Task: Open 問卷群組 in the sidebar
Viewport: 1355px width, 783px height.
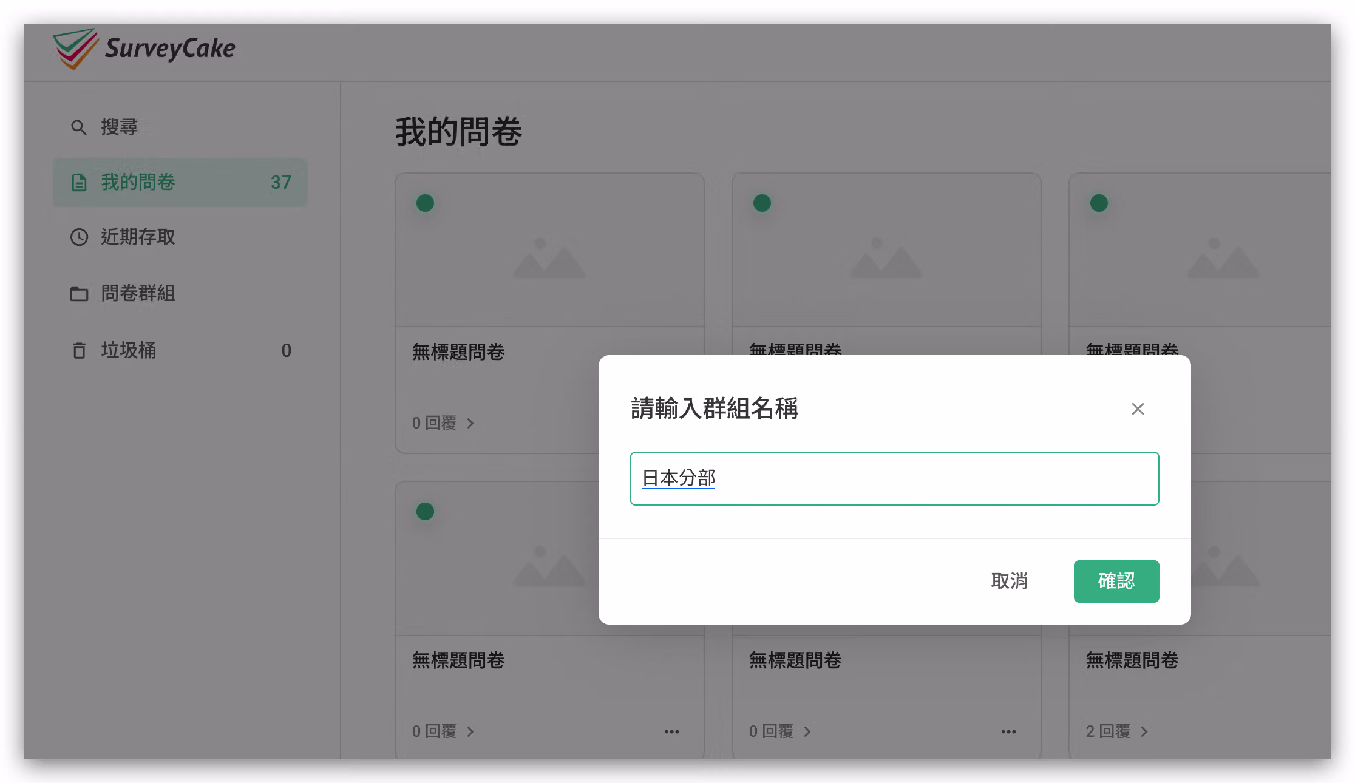Action: 180,293
